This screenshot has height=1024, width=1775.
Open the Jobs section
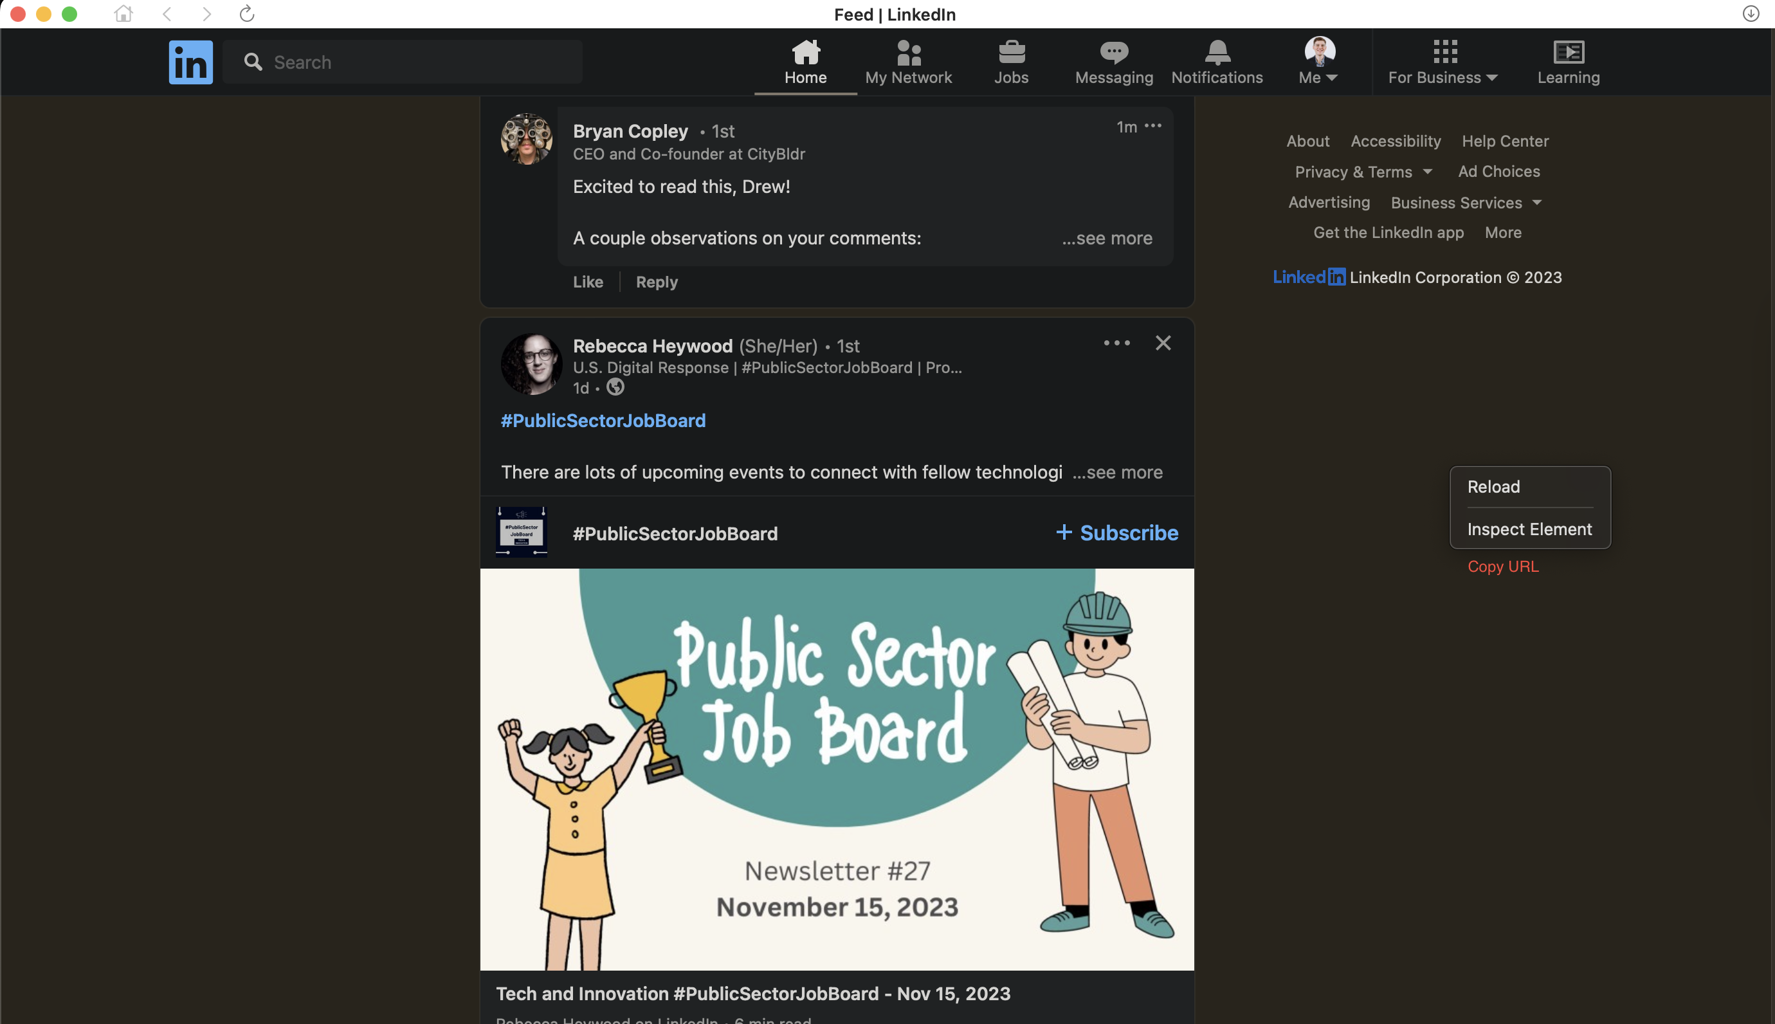coord(1011,62)
